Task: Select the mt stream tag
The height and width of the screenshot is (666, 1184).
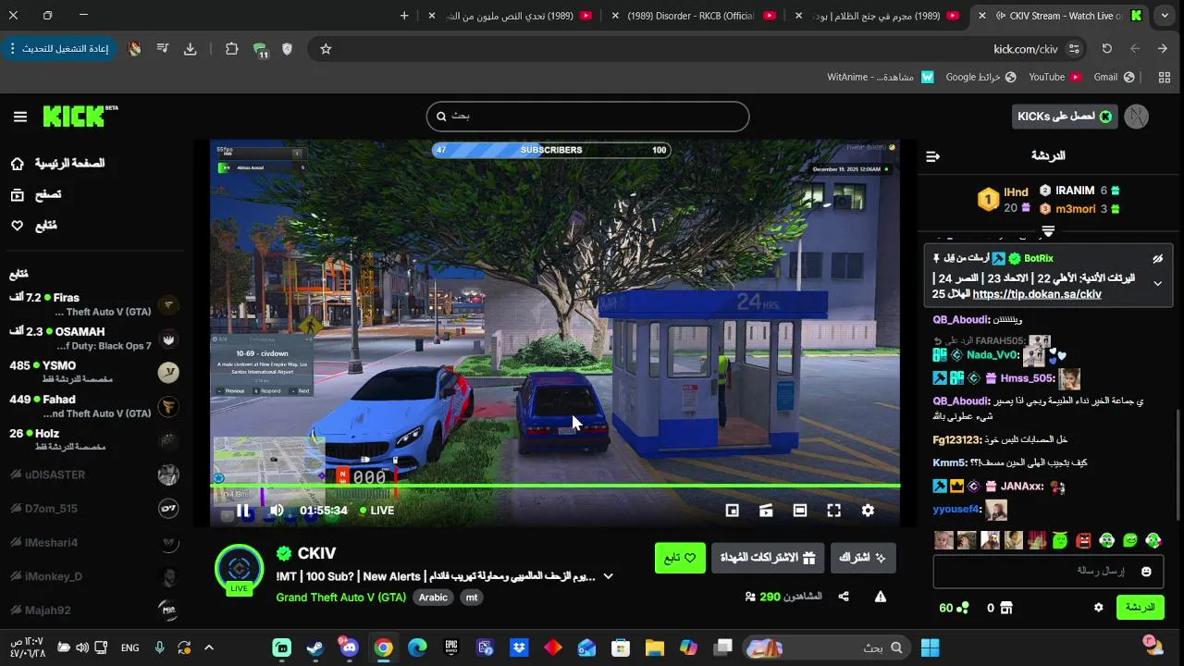Action: tap(472, 598)
